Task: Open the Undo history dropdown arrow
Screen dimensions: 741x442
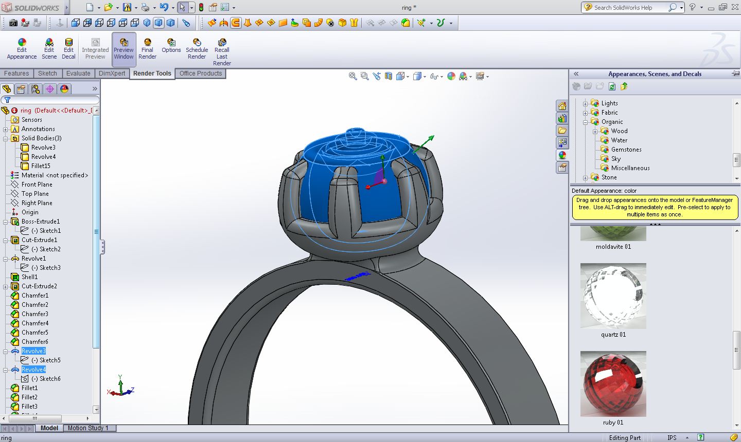Action: pos(172,8)
